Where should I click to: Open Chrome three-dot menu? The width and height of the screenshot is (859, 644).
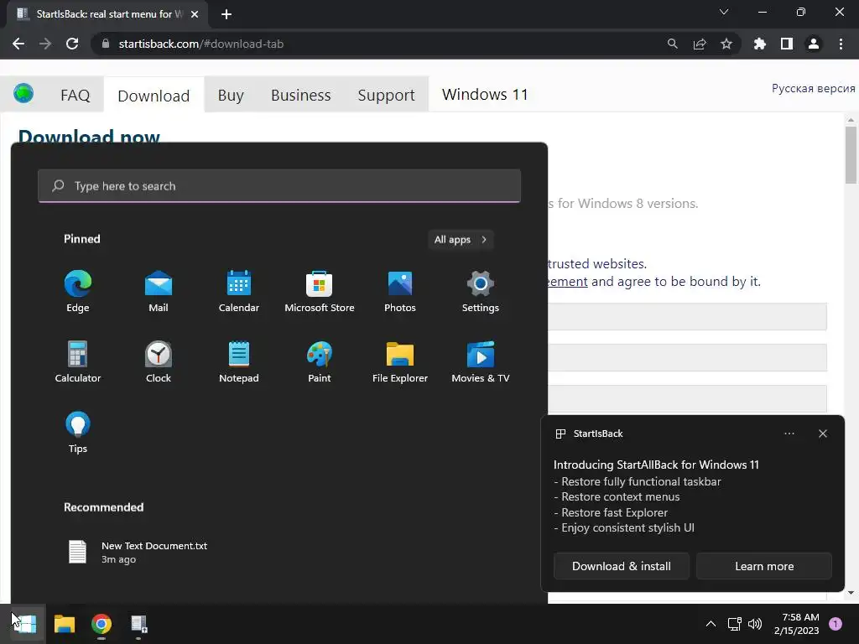coord(841,44)
